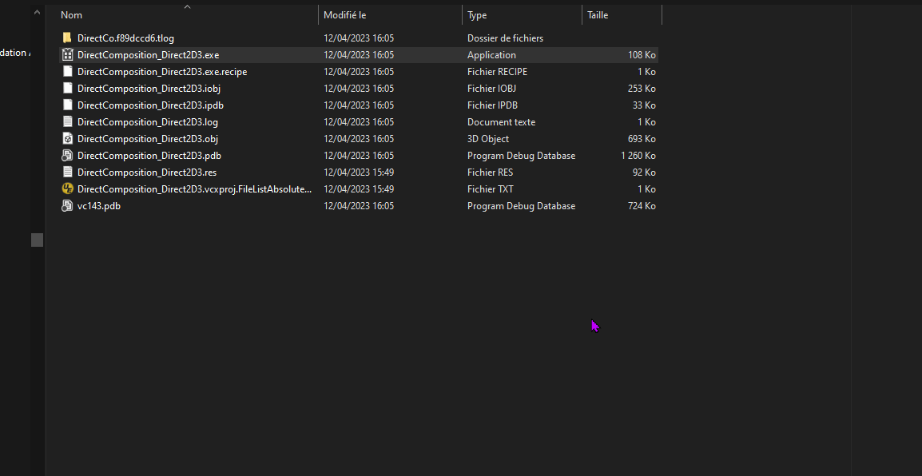Viewport: 922px width, 476px height.
Task: Click the DirectComposition_Direct2D3.pdb database icon
Action: [x=67, y=156]
